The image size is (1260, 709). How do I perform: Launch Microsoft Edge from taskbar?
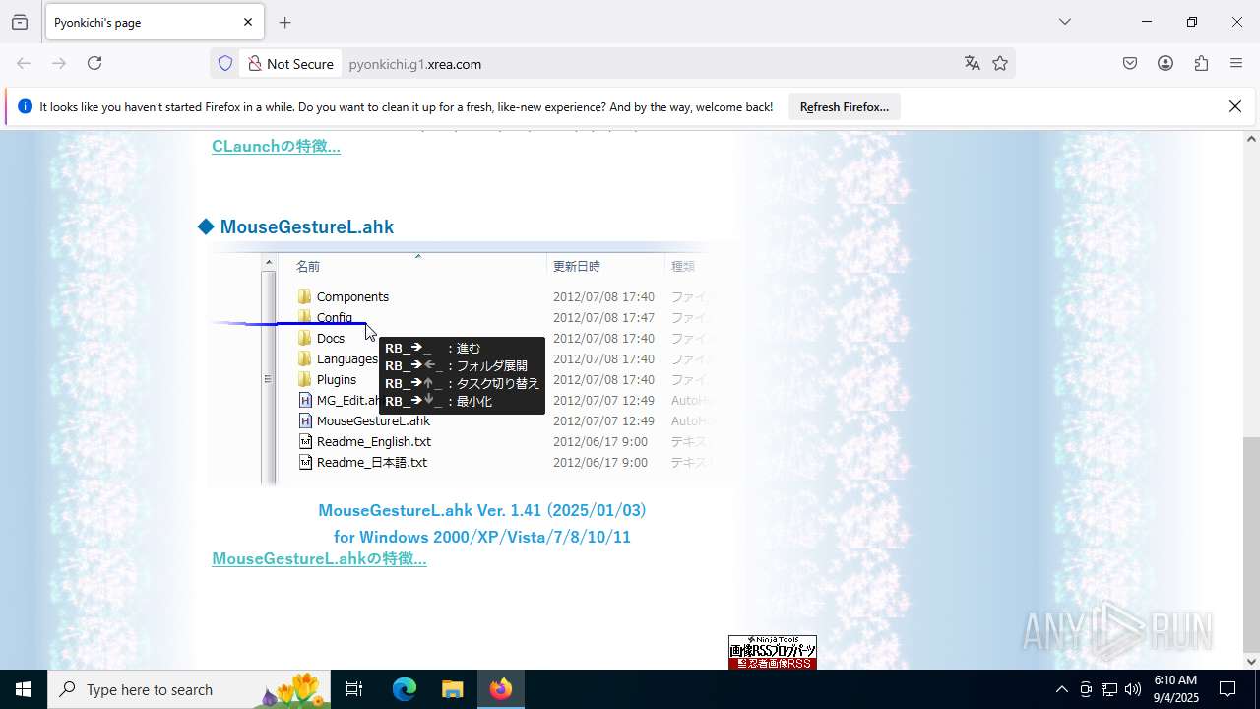[405, 689]
